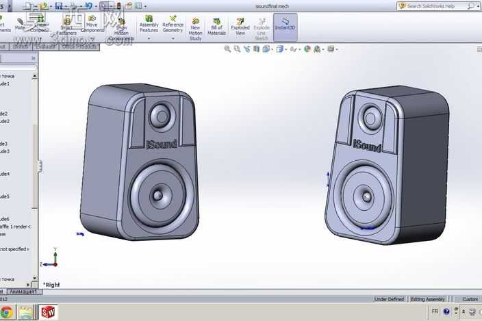Open the dropdown arrow next to Save

[66, 6]
